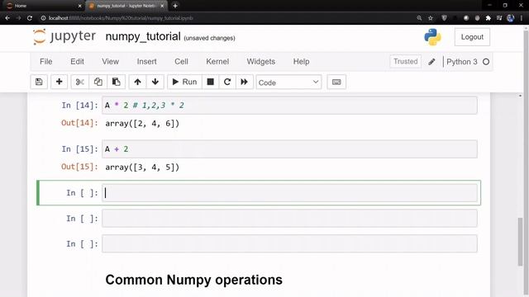Viewport: 529px width, 297px height.
Task: Open the cell type dropdown showing Code
Action: point(288,82)
